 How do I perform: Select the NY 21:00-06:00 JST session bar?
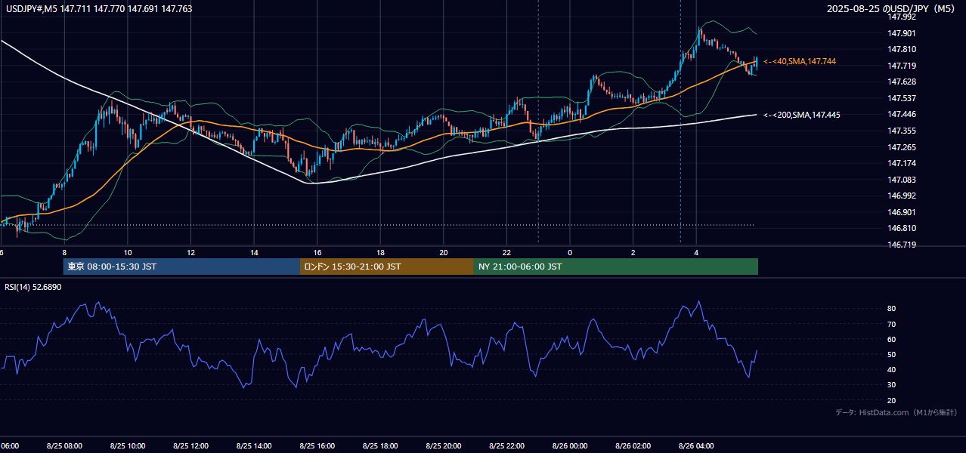[616, 267]
